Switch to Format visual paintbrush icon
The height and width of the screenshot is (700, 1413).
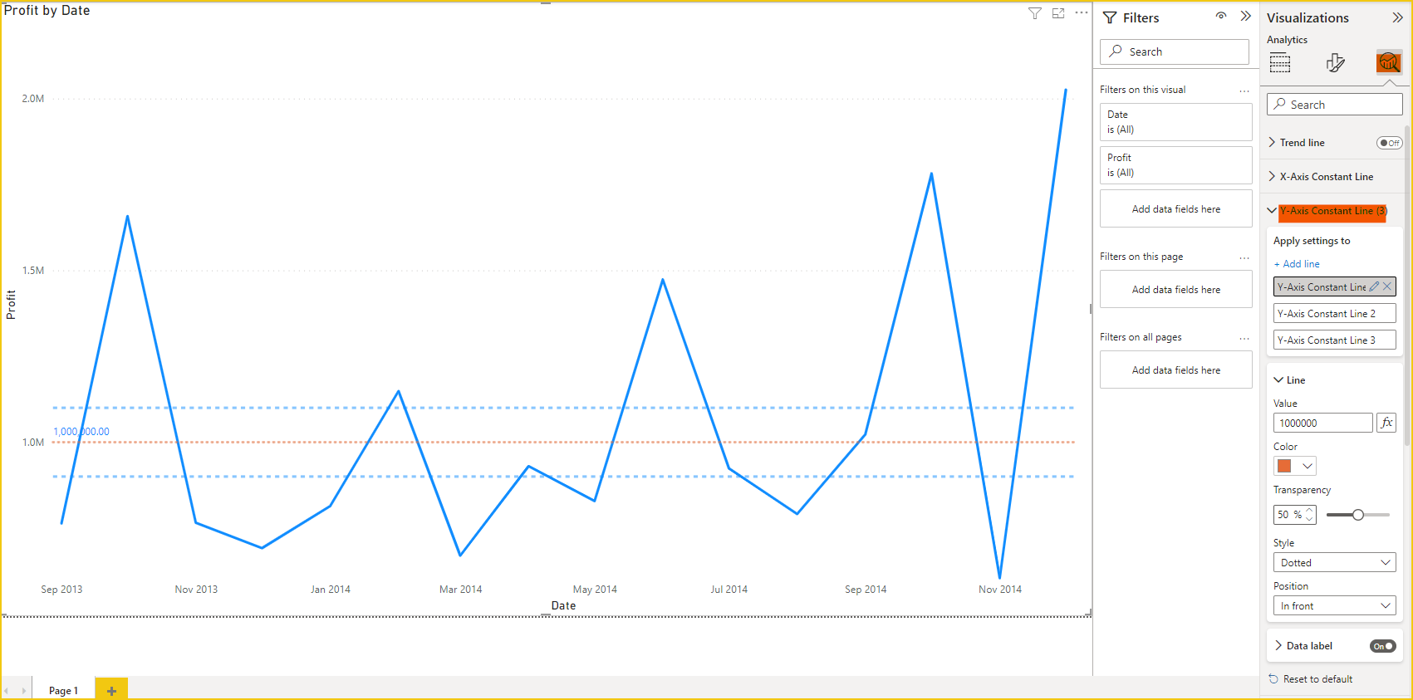[x=1335, y=62]
